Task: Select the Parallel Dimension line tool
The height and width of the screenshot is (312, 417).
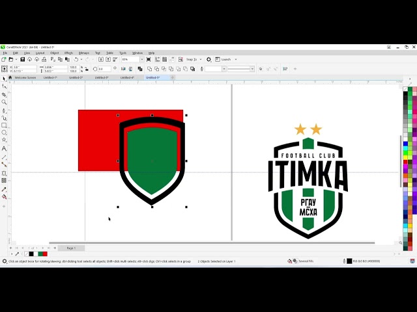Action: [4, 157]
